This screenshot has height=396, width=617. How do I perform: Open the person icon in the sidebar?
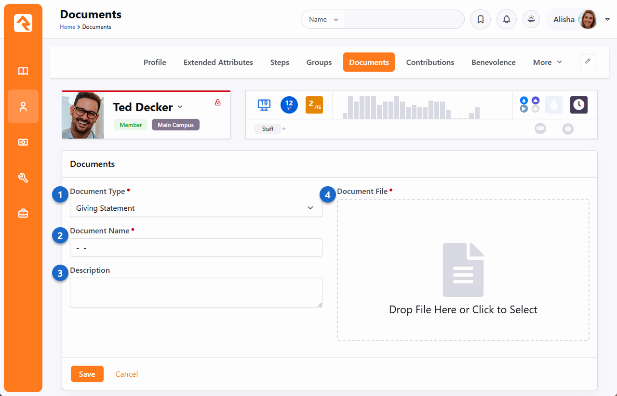(23, 106)
